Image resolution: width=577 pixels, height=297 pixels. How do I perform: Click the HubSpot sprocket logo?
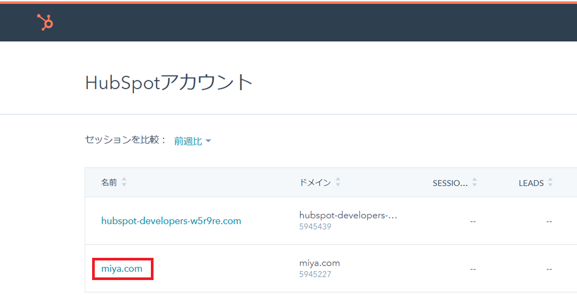pyautogui.click(x=46, y=22)
